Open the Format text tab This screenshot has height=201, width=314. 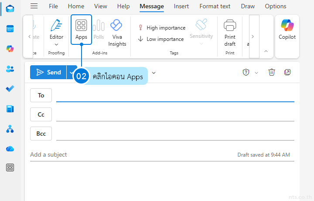[215, 6]
